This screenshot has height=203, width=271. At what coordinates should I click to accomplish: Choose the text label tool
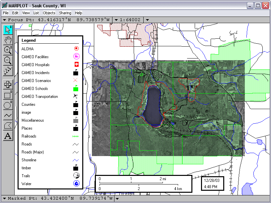coord(8,136)
